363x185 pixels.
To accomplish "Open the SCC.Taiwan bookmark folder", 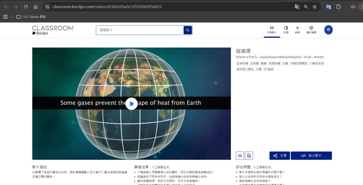I will coord(31,17).
